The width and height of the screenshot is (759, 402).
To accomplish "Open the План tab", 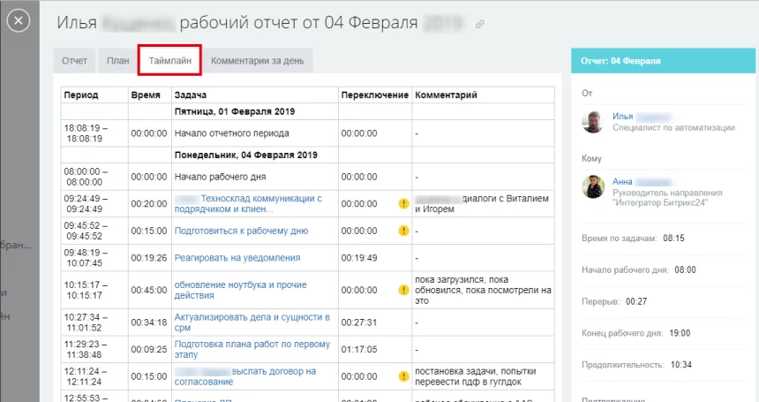I will coord(117,61).
